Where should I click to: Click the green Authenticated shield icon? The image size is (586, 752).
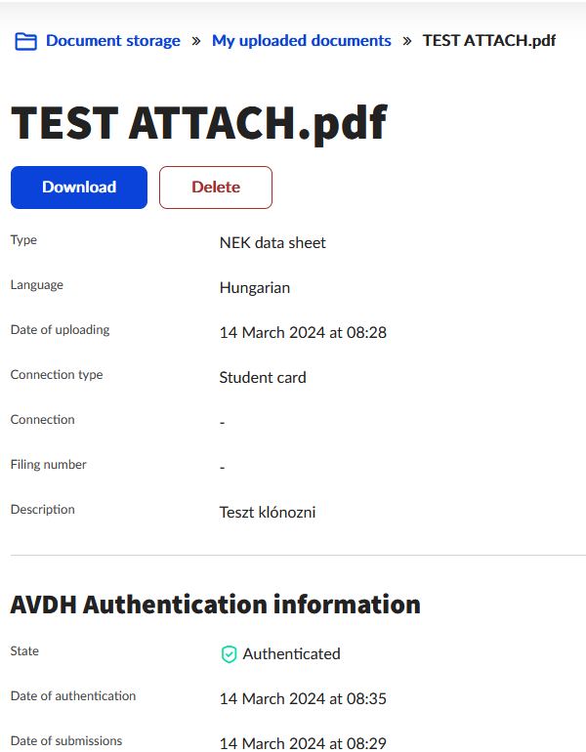point(229,654)
